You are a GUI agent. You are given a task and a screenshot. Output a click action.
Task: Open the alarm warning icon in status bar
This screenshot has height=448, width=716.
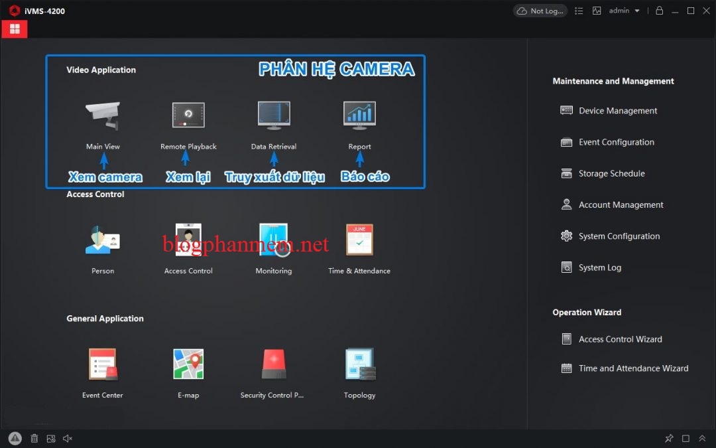[15, 439]
